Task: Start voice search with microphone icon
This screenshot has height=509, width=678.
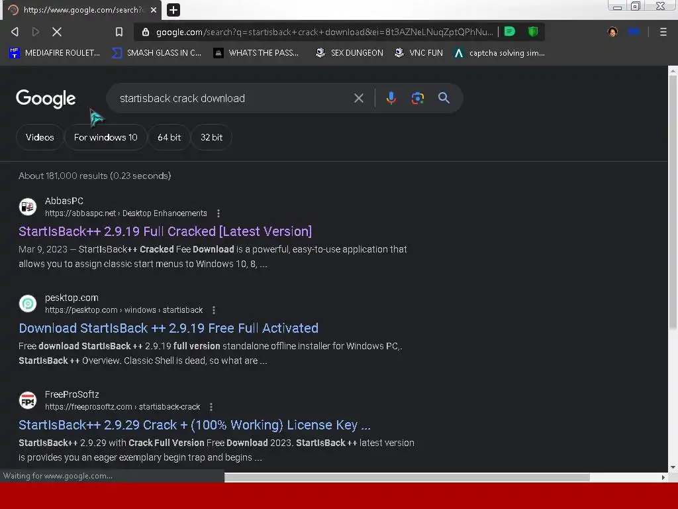Action: coord(391,98)
